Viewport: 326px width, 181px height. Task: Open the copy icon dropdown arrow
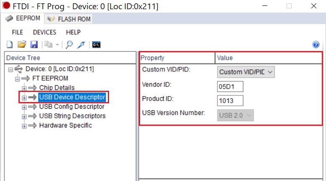click(x=57, y=45)
